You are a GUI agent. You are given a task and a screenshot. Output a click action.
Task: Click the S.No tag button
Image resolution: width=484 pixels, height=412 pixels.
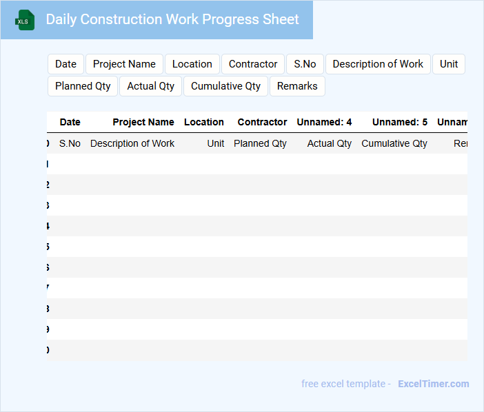[x=305, y=64]
